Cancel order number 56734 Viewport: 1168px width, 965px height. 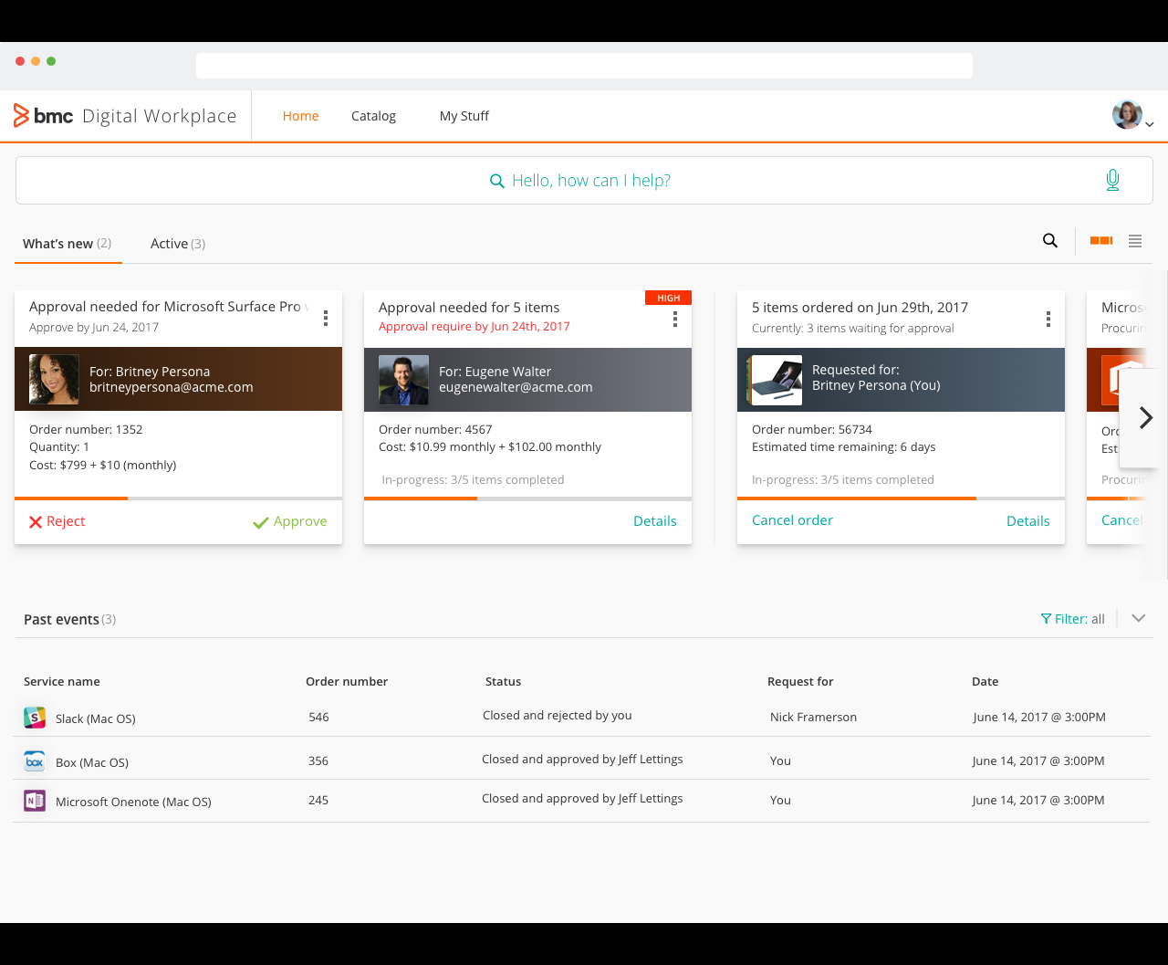792,520
